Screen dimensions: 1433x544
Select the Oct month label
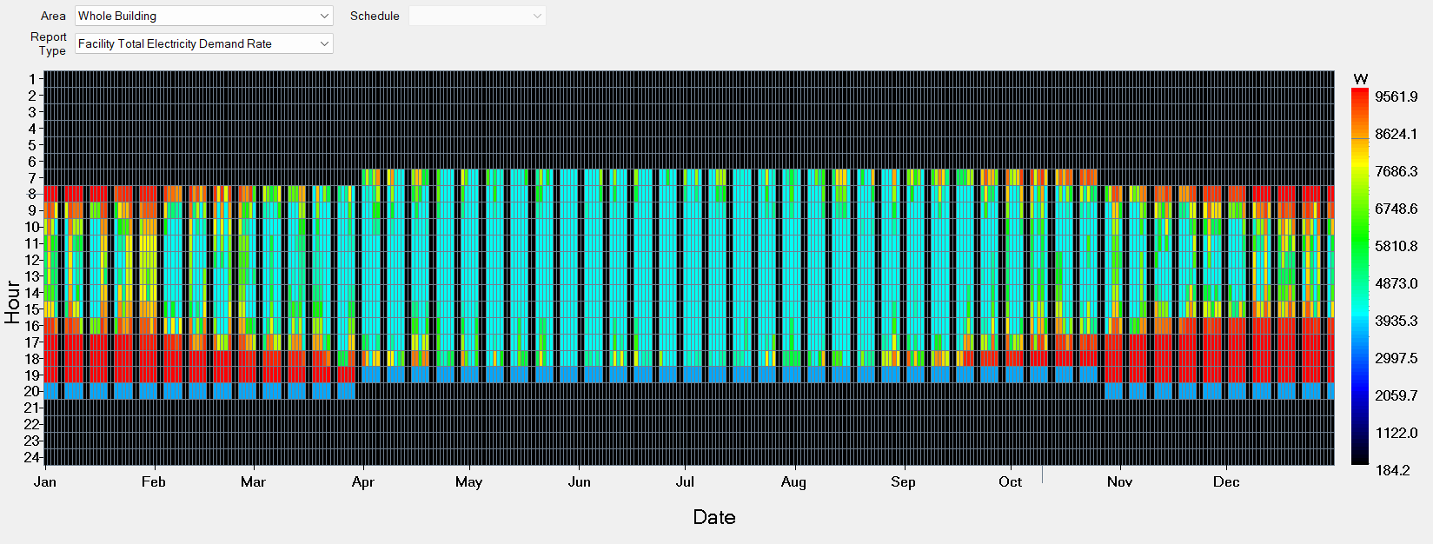[1010, 482]
